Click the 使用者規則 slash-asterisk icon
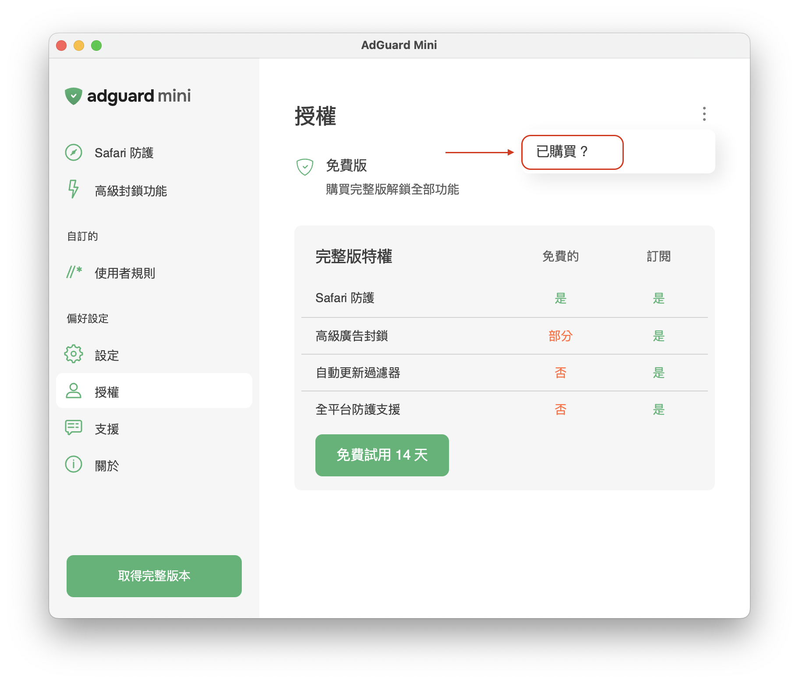This screenshot has height=683, width=799. tap(74, 272)
